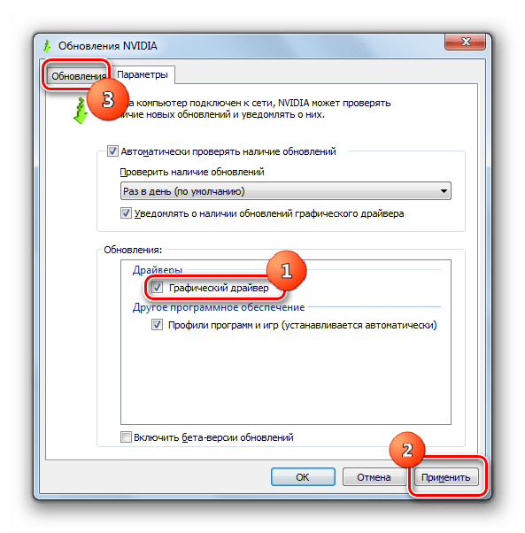Click the Другое программное обеспечение group header
Screen dimensions: 525x533
coord(219,307)
